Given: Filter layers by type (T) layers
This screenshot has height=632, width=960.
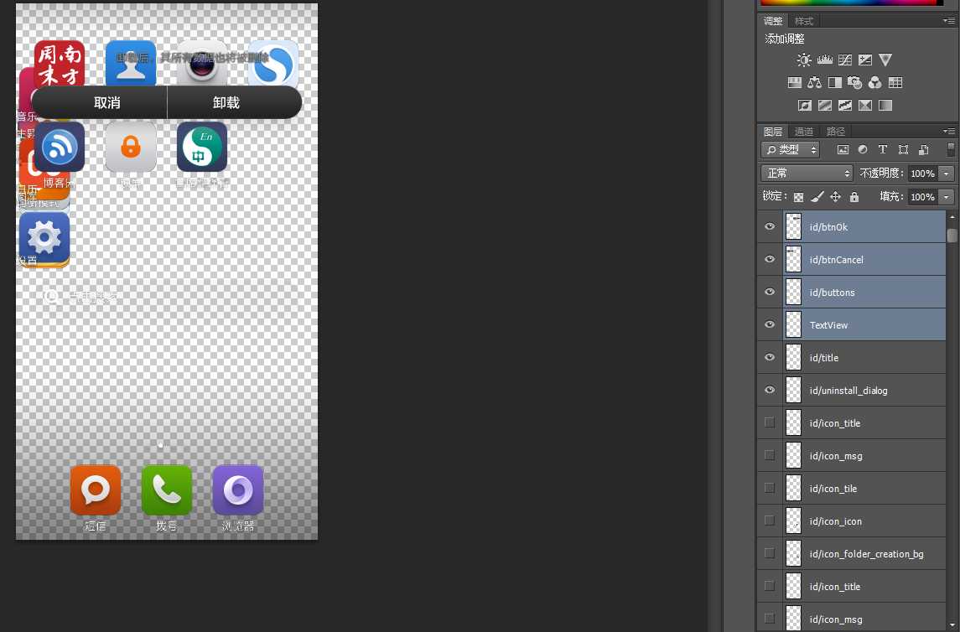Looking at the screenshot, I should [x=883, y=150].
